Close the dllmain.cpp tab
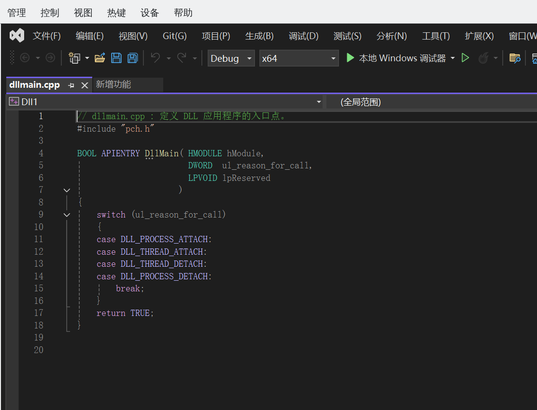 tap(85, 85)
